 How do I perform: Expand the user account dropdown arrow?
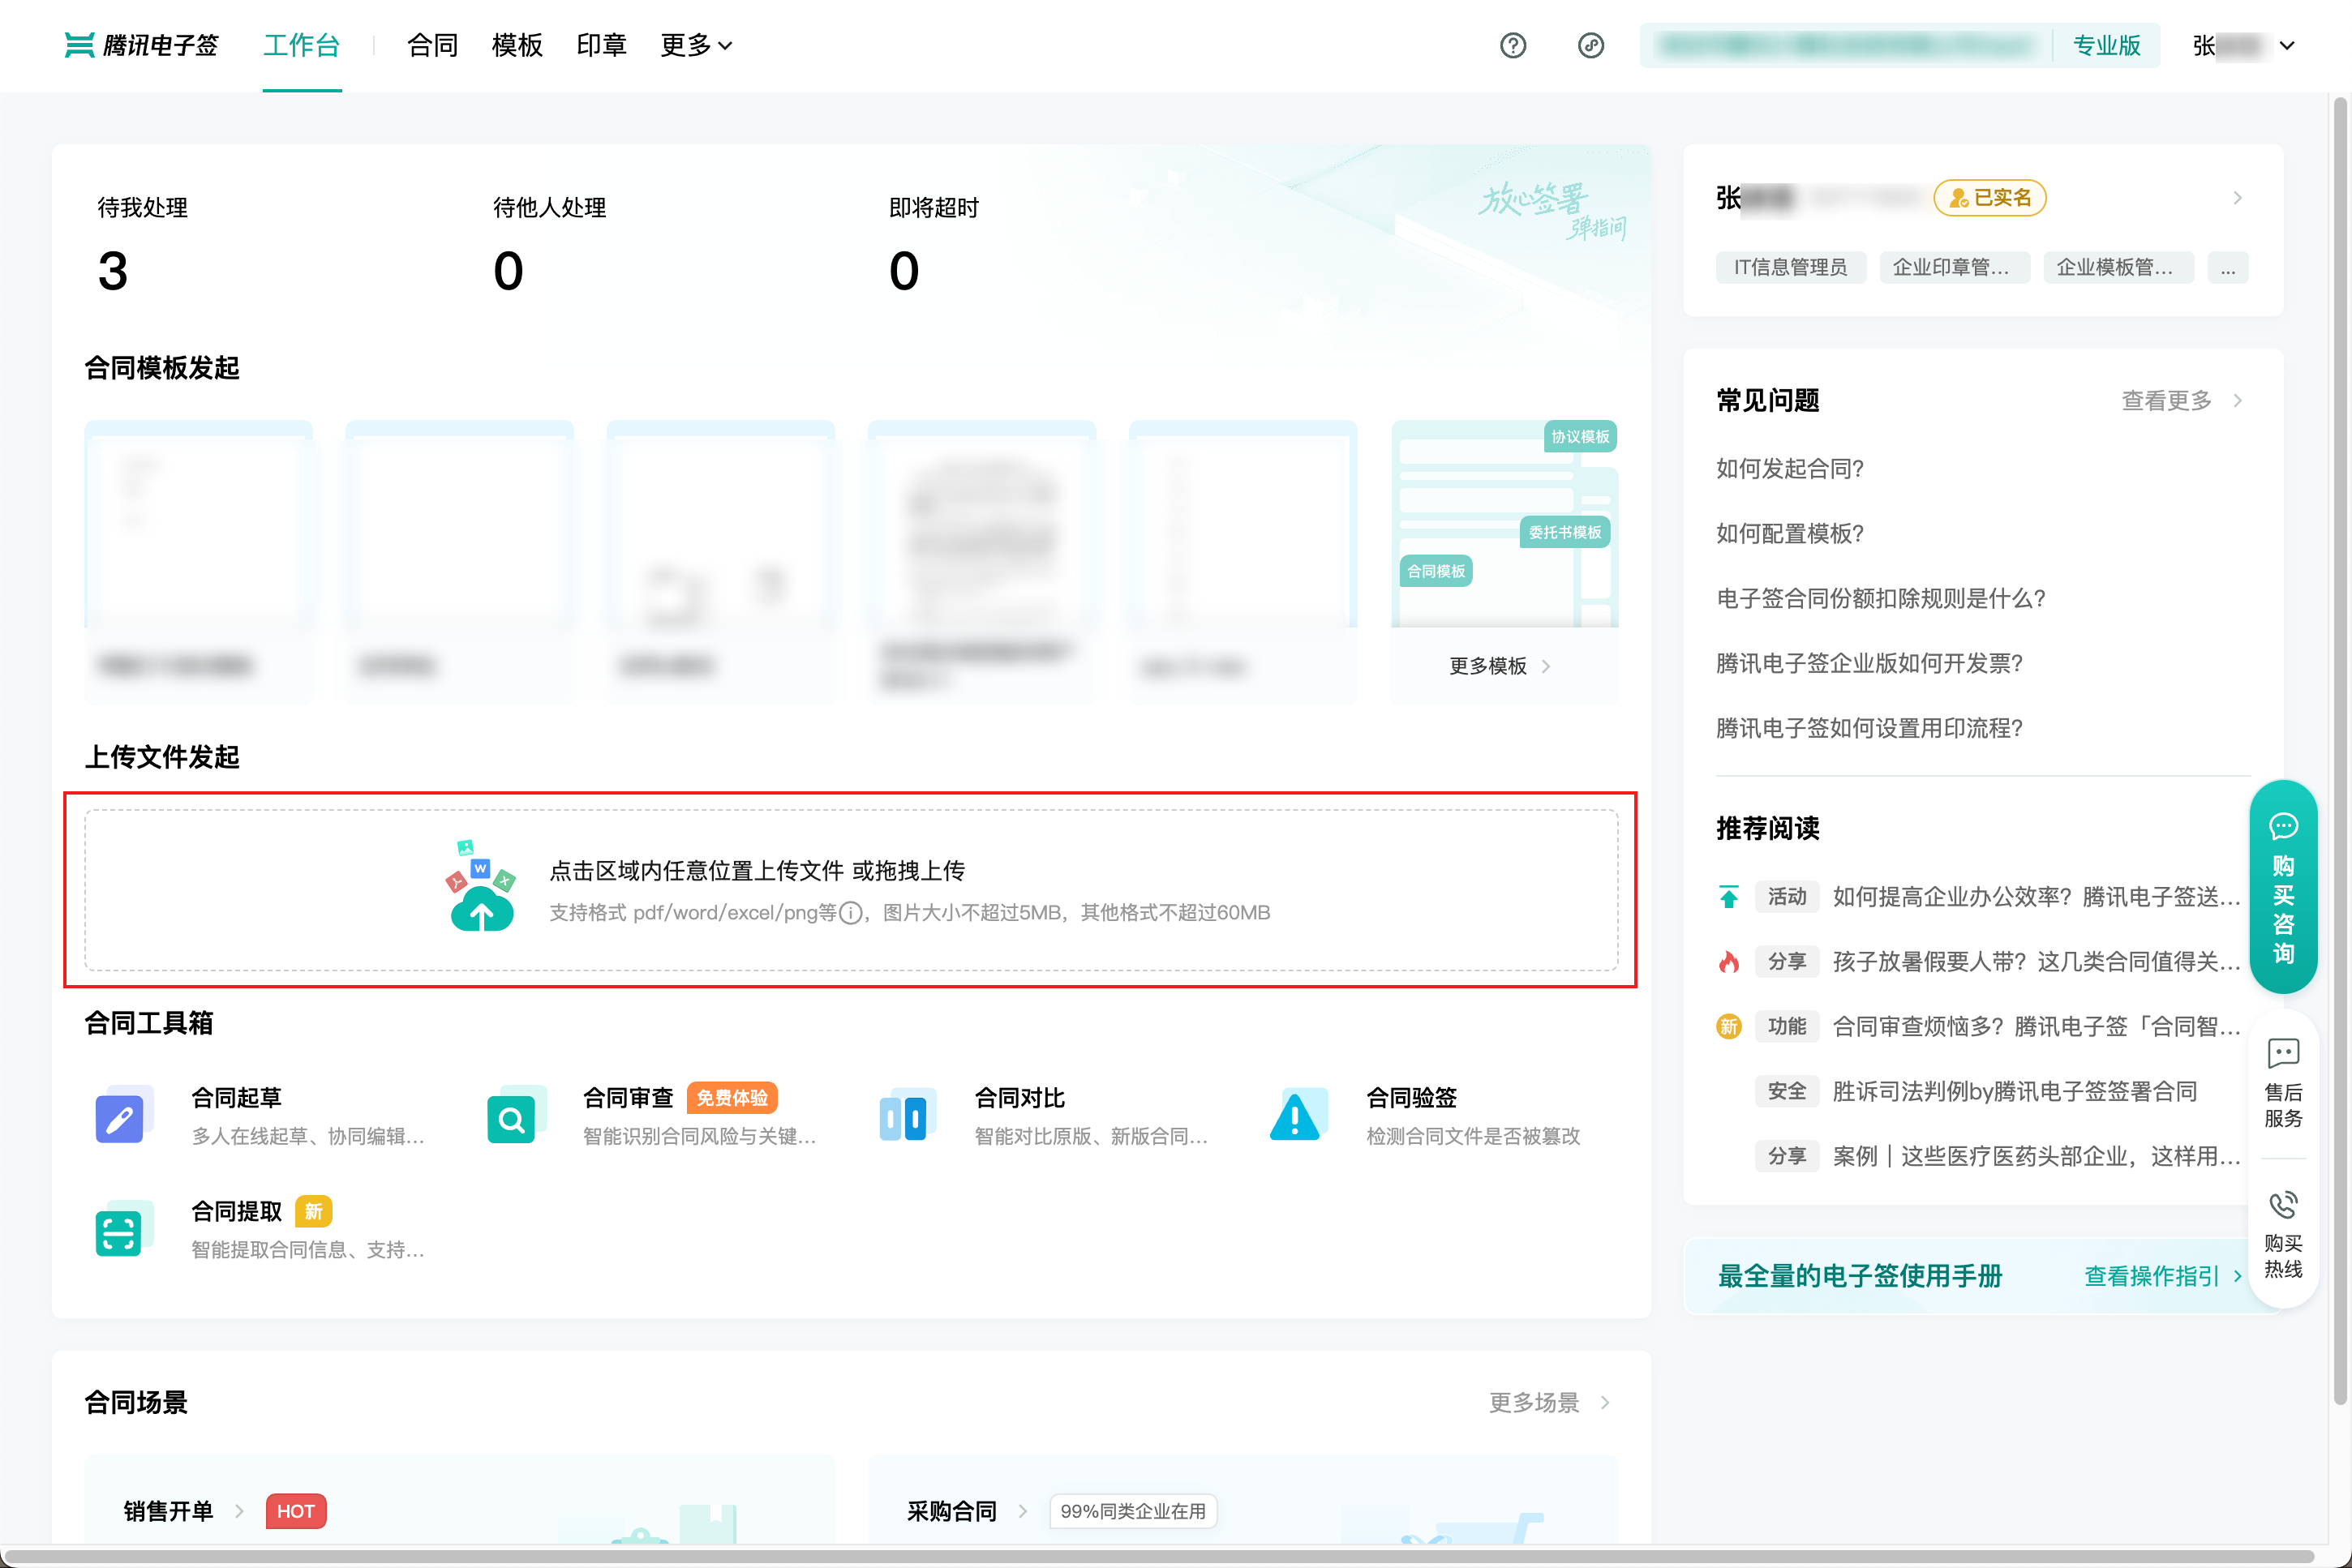pyautogui.click(x=2286, y=45)
